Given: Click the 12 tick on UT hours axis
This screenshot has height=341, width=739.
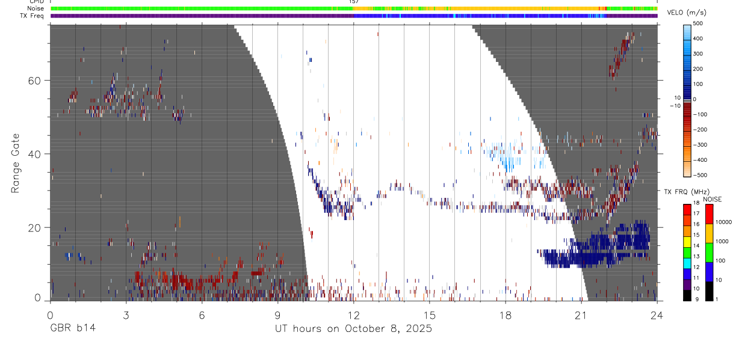Looking at the screenshot, I should (353, 315).
